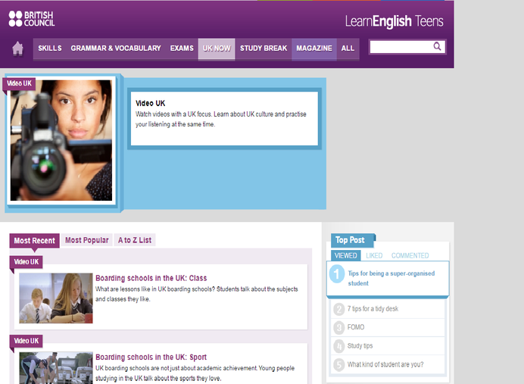524x384 pixels.
Task: Click the number 3 rank badge
Action: pyautogui.click(x=339, y=327)
